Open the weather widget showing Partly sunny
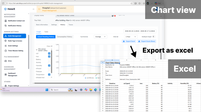Screen dimensions: 201x112 [x=5, y=90]
